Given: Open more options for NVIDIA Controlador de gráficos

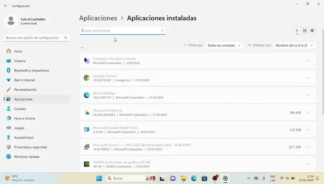Looking at the screenshot, I should [307, 164].
